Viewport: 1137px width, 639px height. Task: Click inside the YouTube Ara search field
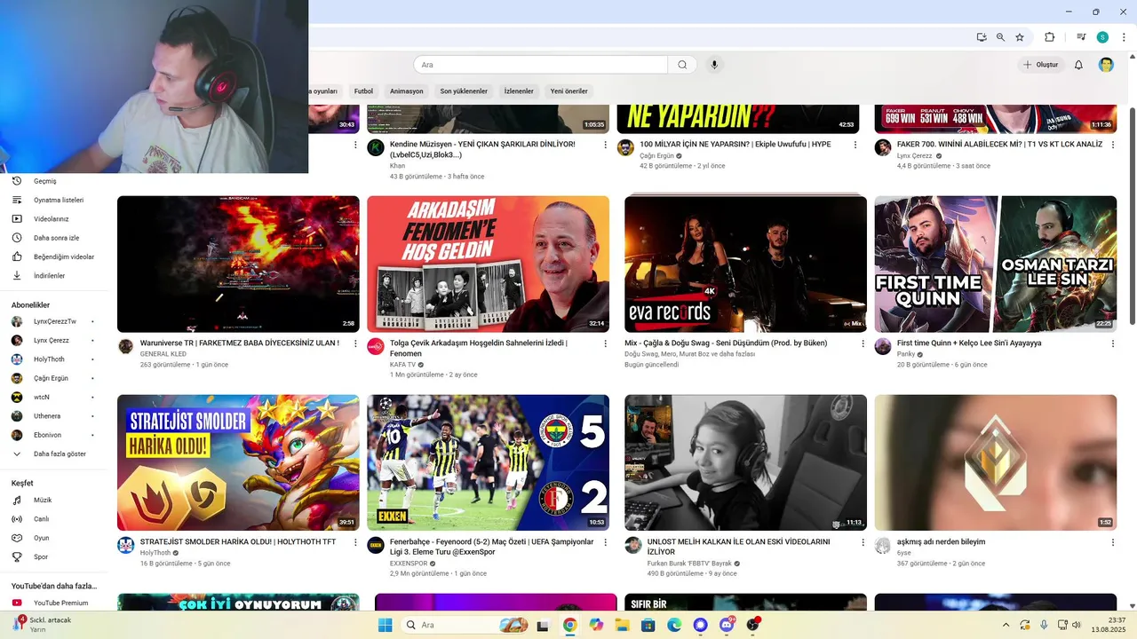click(540, 65)
